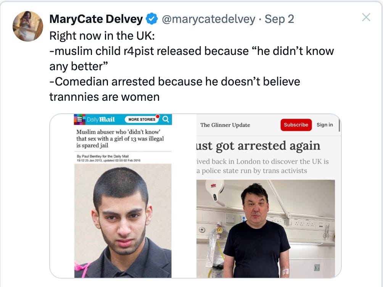Image resolution: width=383 pixels, height=287 pixels.
Task: Click the blue verified badge
Action: point(152,19)
